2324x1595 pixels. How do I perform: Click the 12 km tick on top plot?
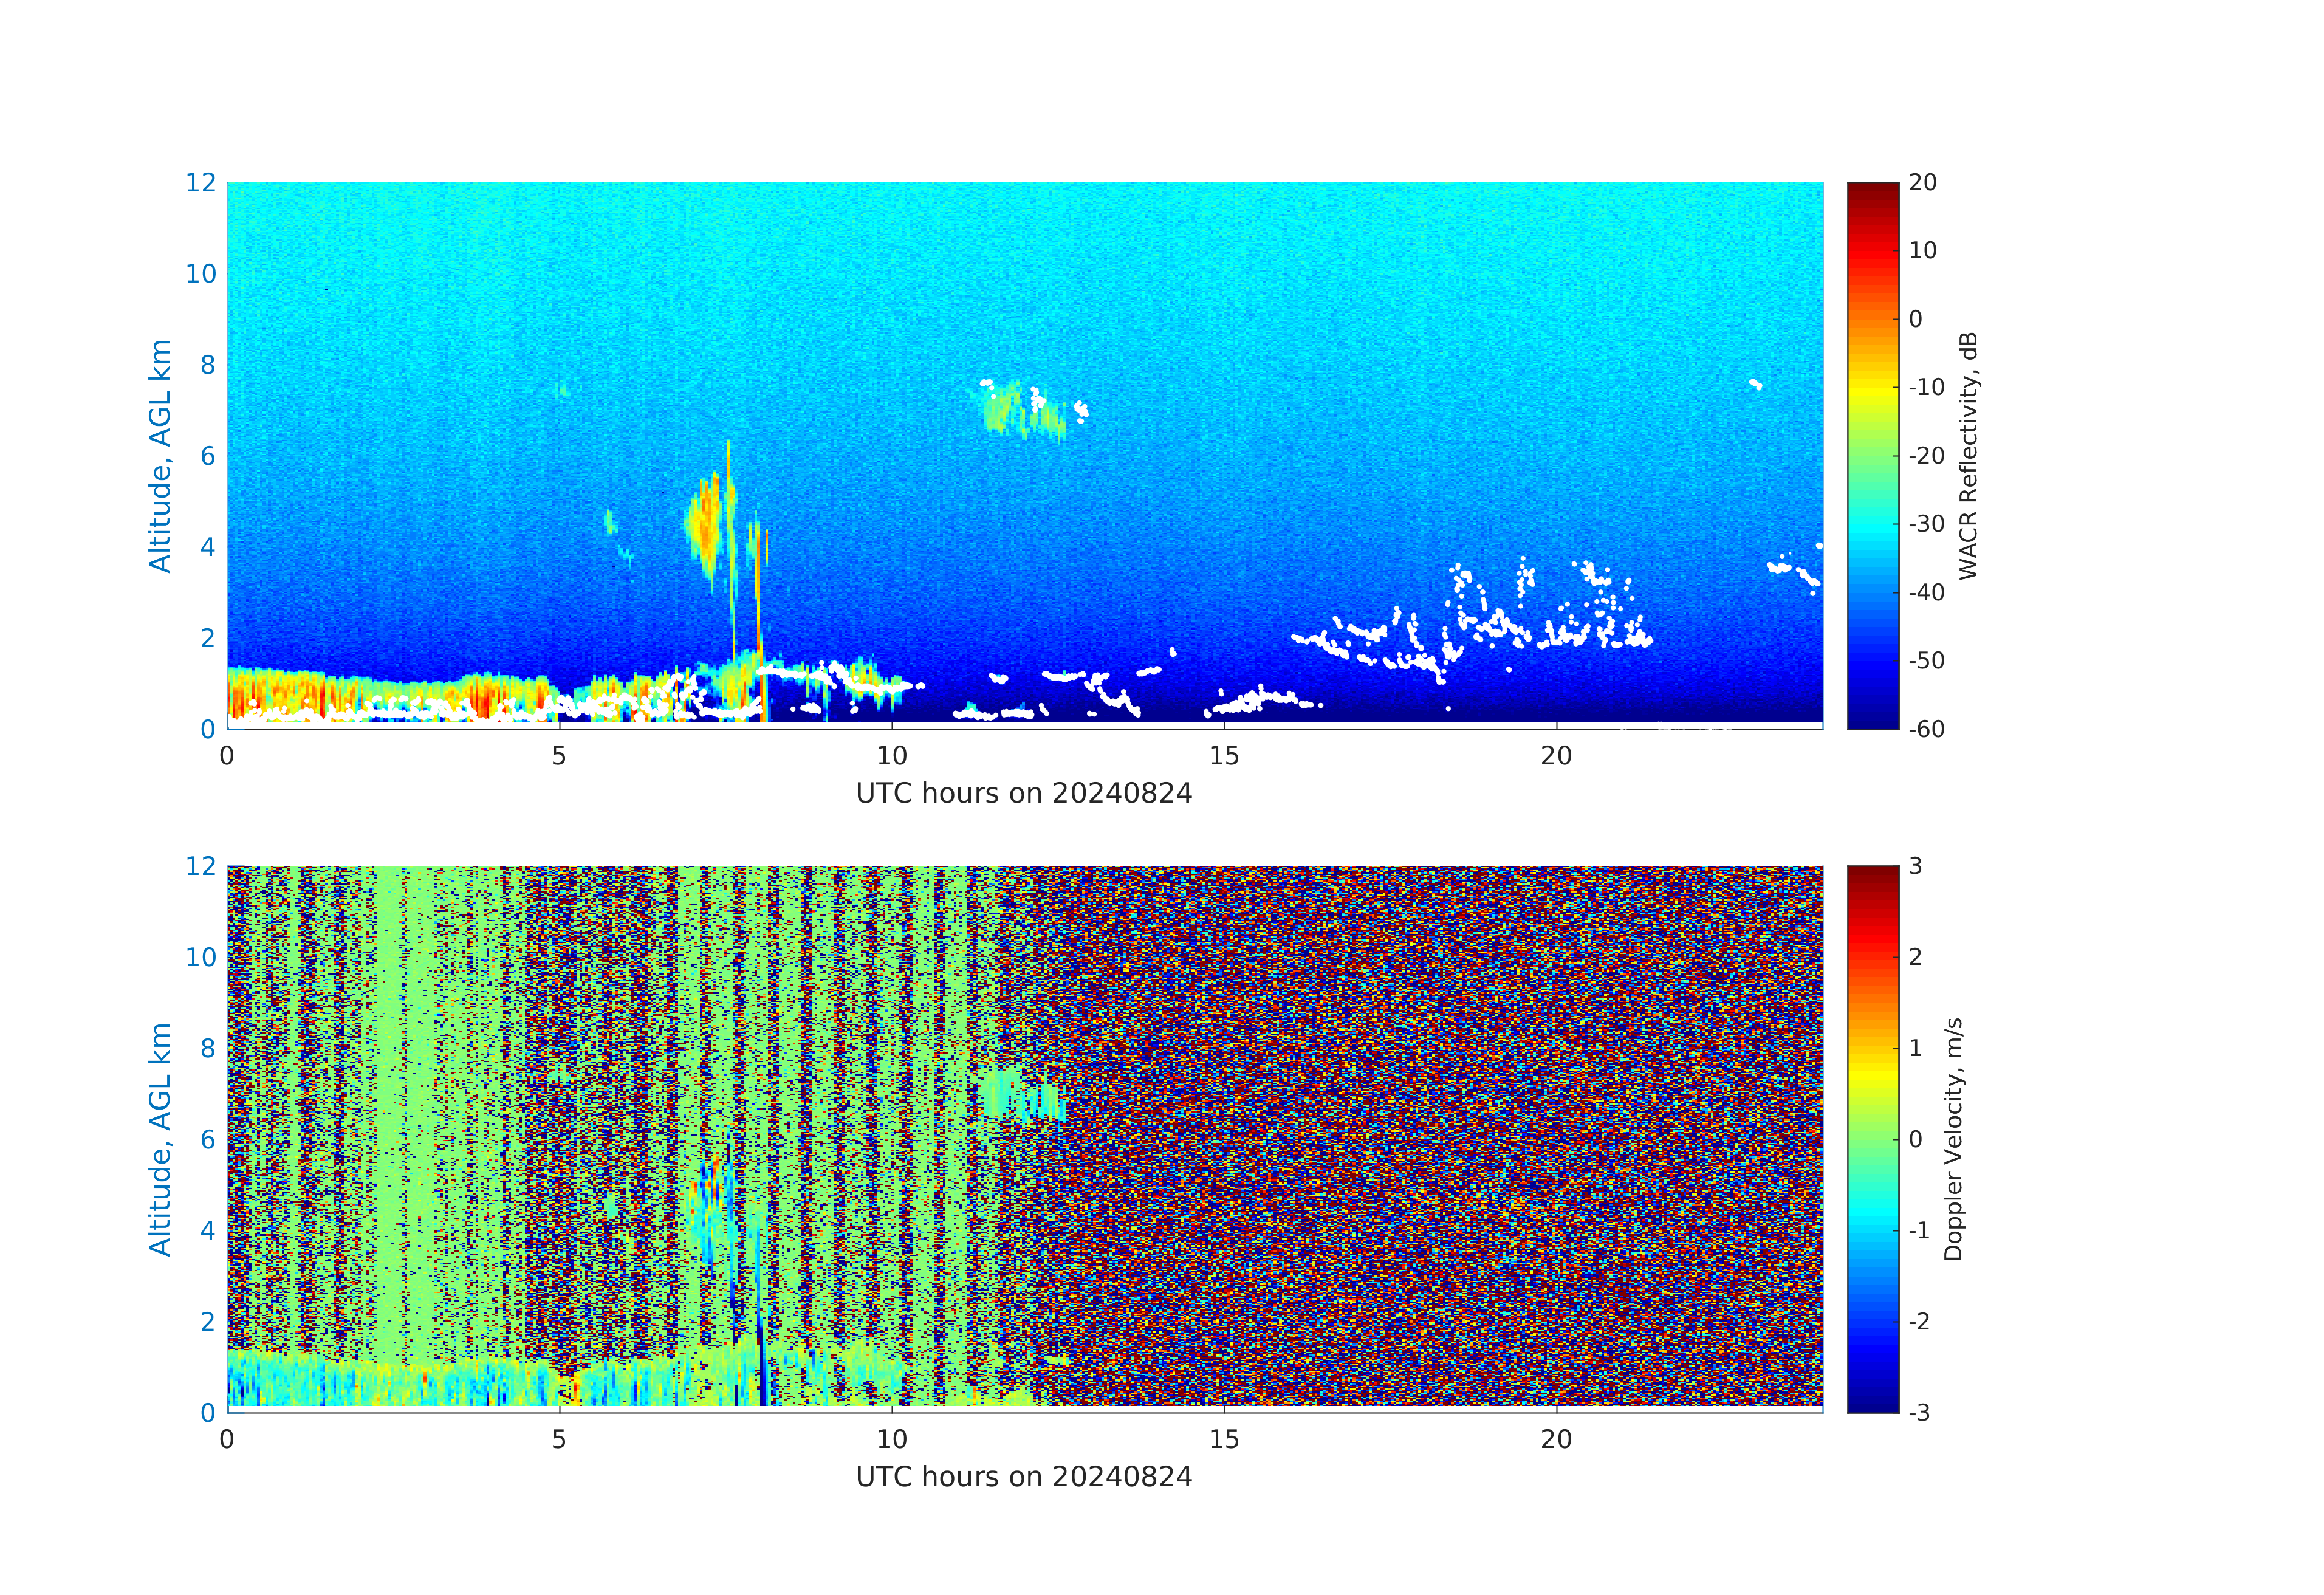pyautogui.click(x=200, y=183)
